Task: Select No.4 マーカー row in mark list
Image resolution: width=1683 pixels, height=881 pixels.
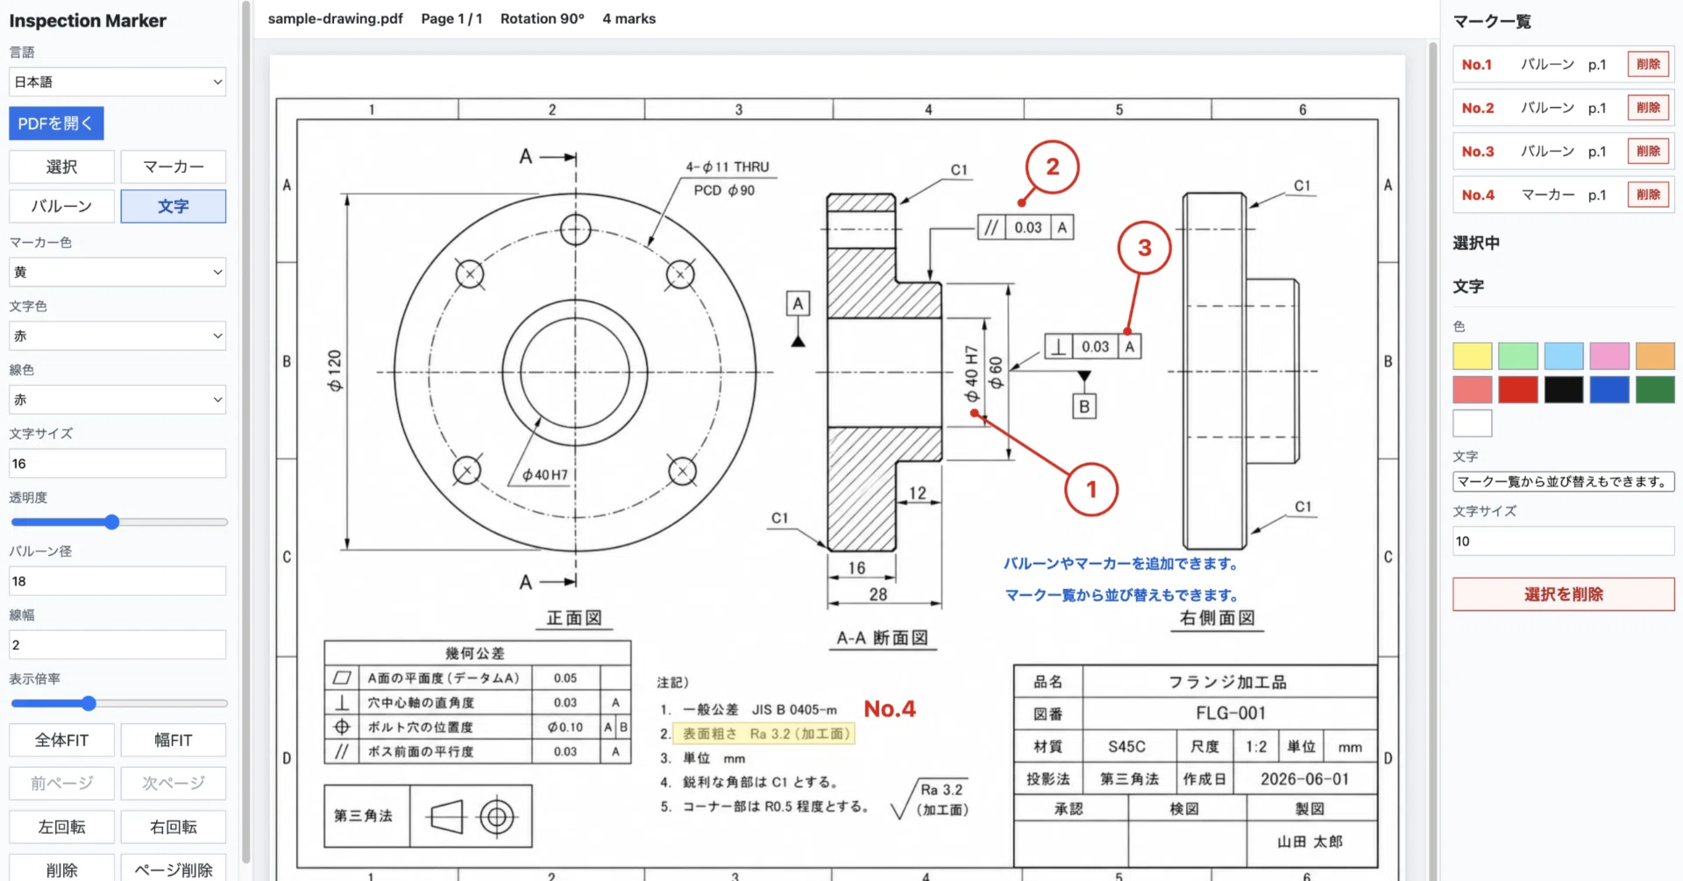Action: 1563,195
